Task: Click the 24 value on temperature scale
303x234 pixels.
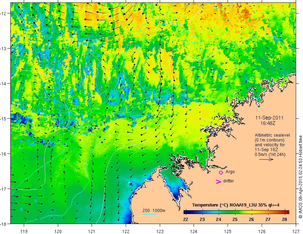Action: (x=219, y=219)
